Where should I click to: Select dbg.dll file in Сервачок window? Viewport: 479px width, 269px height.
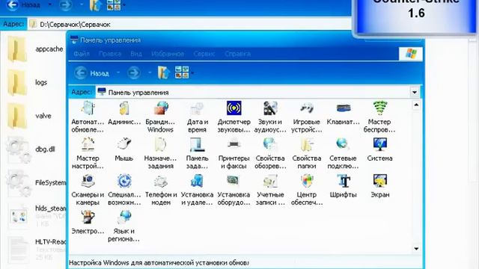tap(31, 149)
